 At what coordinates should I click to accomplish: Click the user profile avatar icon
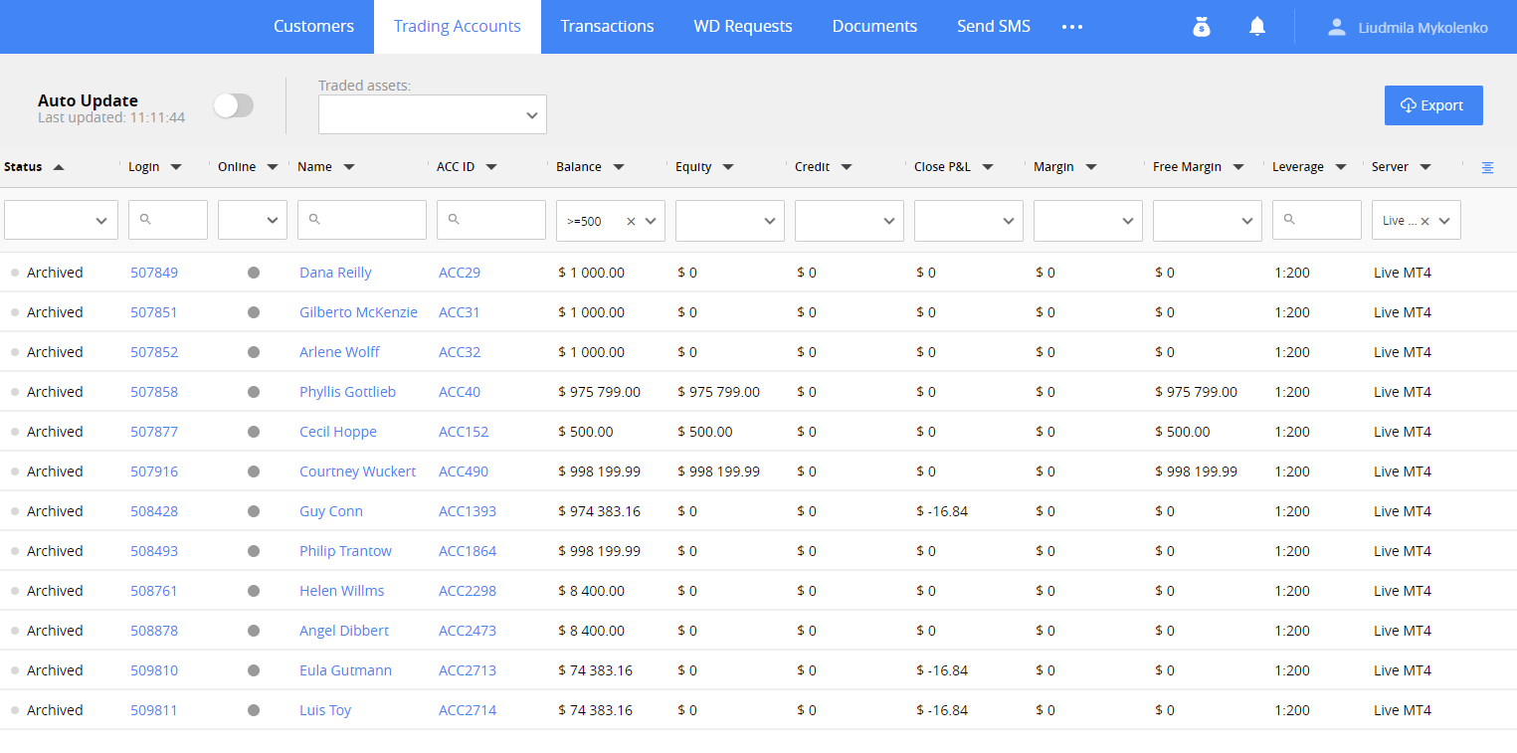(x=1336, y=27)
